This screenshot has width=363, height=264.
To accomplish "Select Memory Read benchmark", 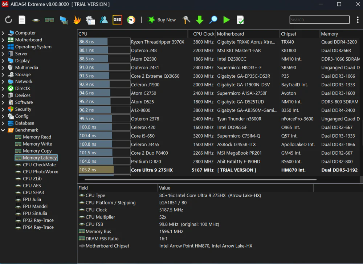I will click(x=37, y=137).
